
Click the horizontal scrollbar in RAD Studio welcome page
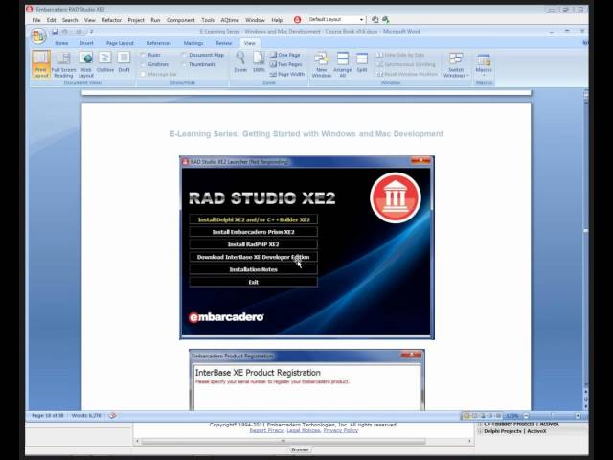[x=284, y=441]
